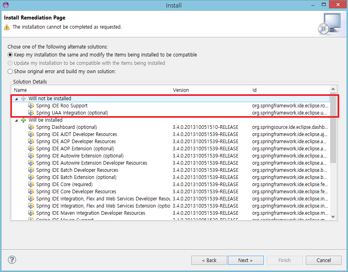348x272 pixels.
Task: Click the Eclipse icon in the title bar
Action: point(6,5)
